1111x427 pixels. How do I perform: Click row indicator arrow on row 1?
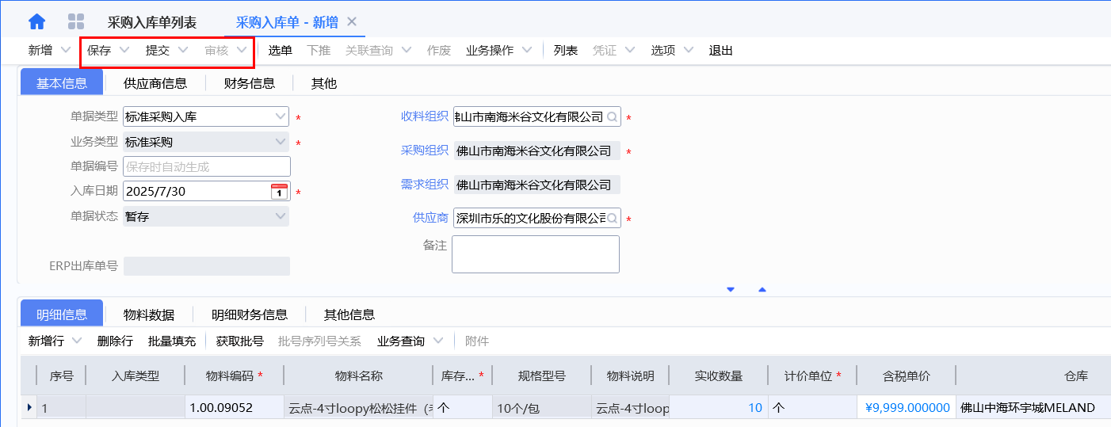click(x=30, y=407)
